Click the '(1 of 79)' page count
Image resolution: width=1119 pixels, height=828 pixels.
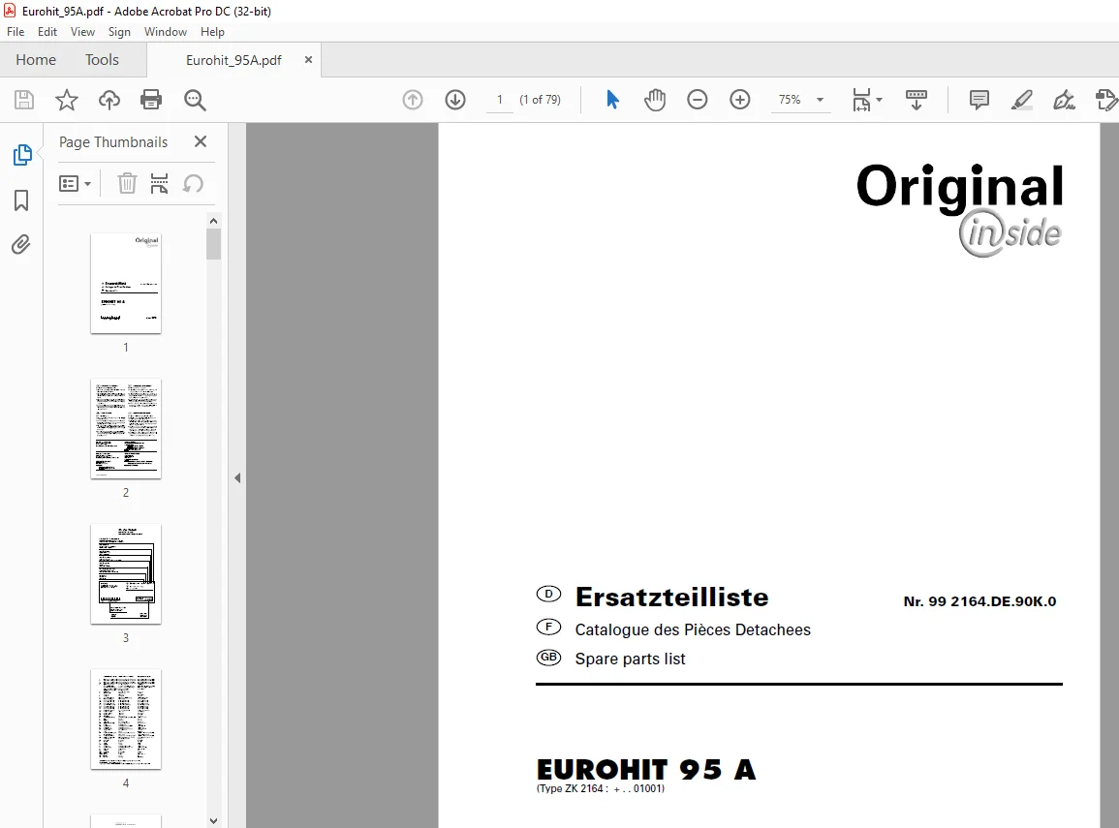click(541, 100)
